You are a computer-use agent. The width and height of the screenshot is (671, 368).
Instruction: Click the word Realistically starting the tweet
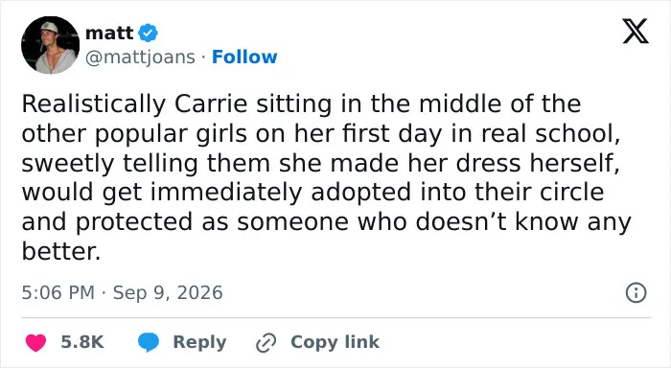(94, 104)
